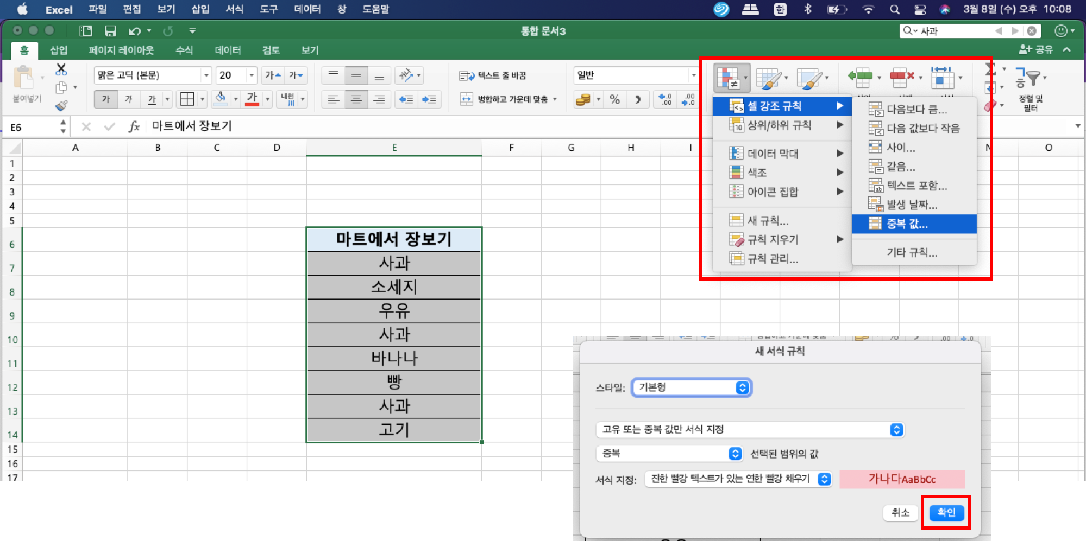Switch to the 삽입 ribbon tab
Screen dimensions: 1086x541
tap(59, 50)
